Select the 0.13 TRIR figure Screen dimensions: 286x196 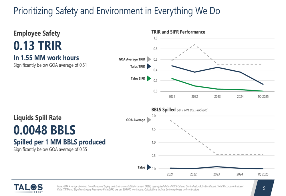coord(37,45)
